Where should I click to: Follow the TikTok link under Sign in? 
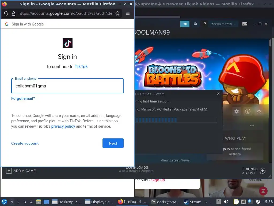click(x=81, y=67)
